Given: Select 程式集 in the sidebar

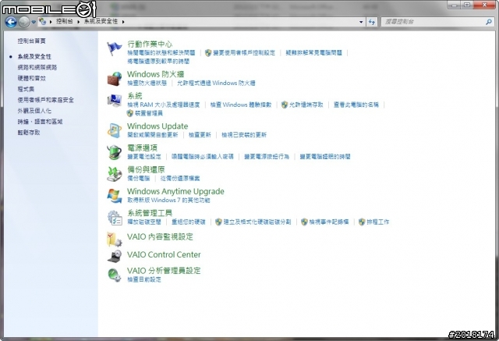Looking at the screenshot, I should tap(26, 89).
